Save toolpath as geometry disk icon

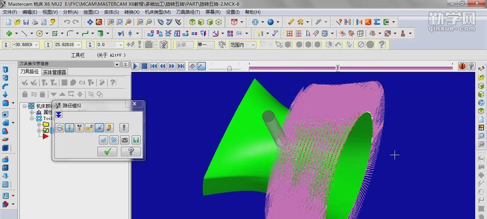[136, 140]
